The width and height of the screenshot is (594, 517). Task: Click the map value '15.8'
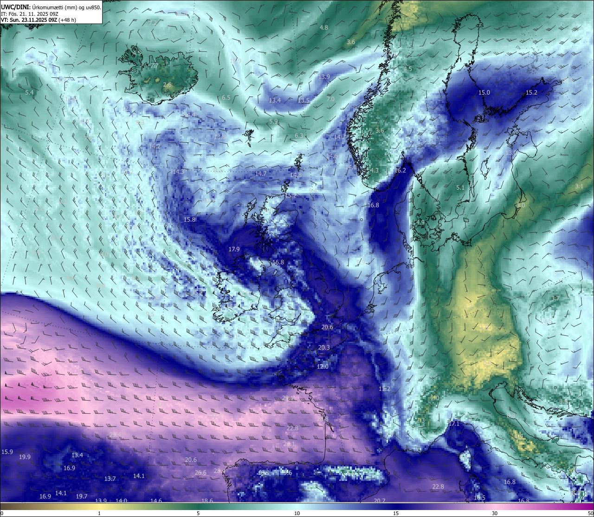click(x=190, y=220)
